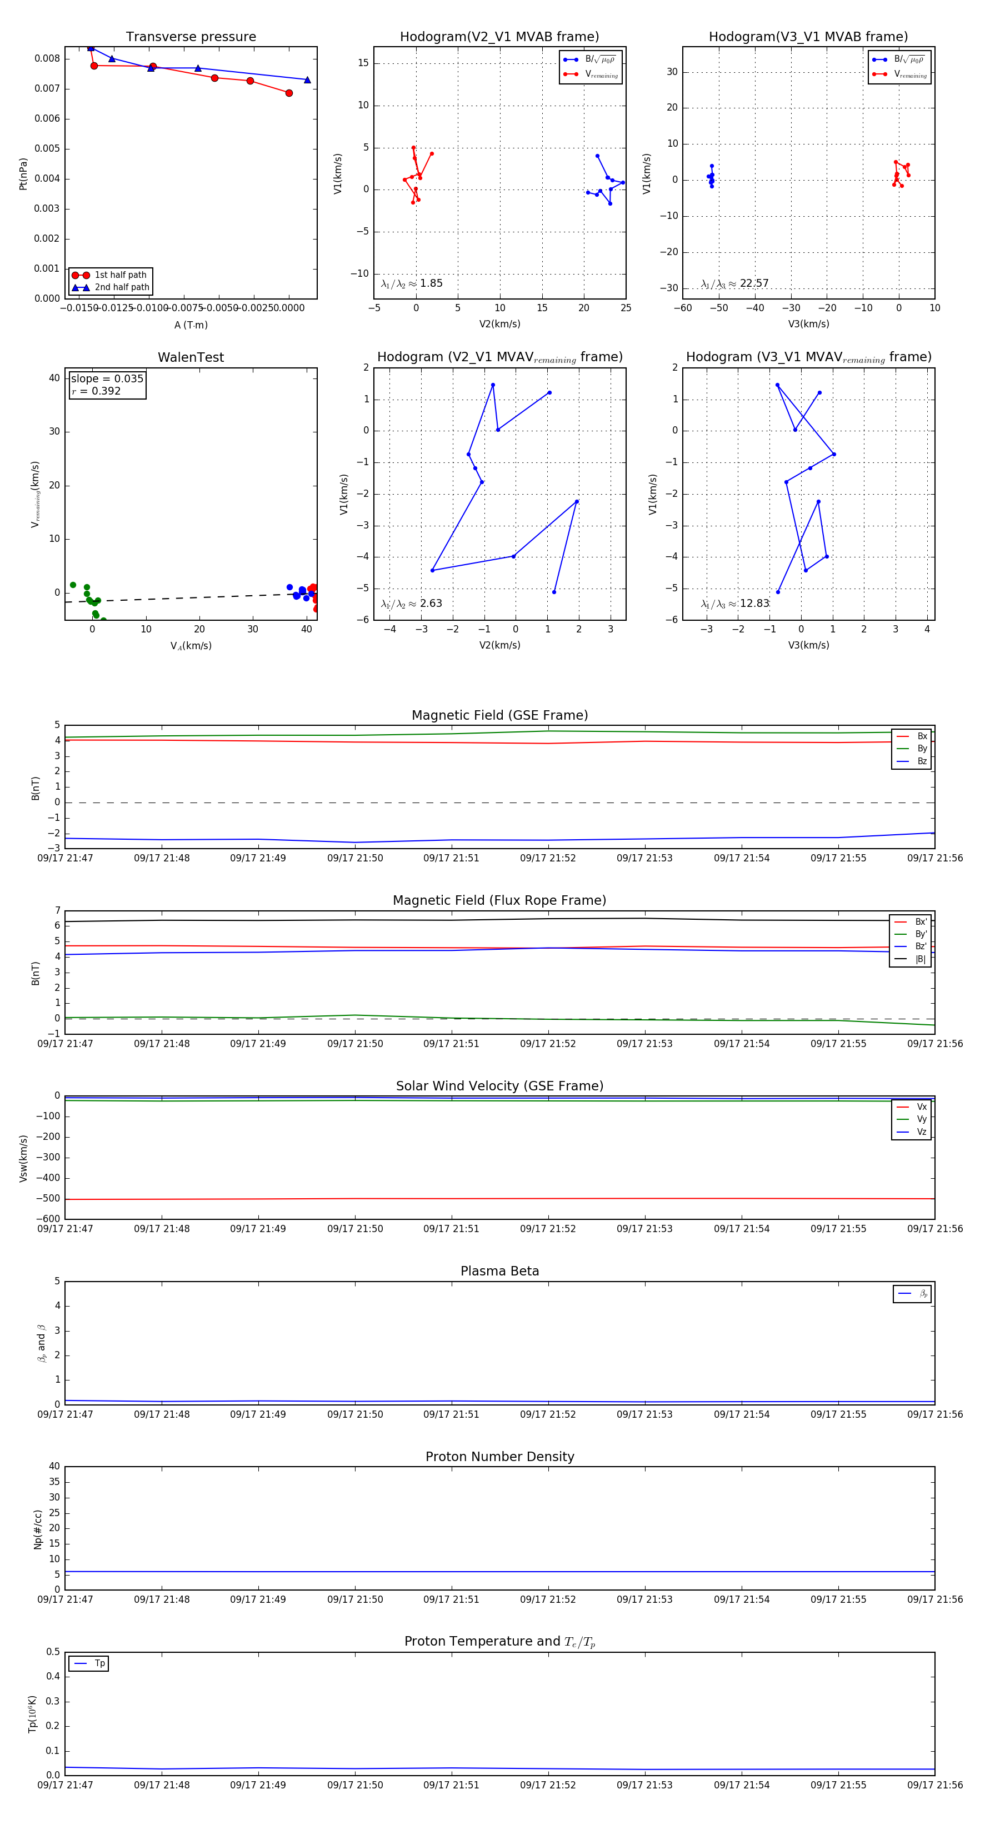The height and width of the screenshot is (1834, 1000).
Task: Select the 'Bz' legend entry in GSE plot
Action: click(x=912, y=761)
